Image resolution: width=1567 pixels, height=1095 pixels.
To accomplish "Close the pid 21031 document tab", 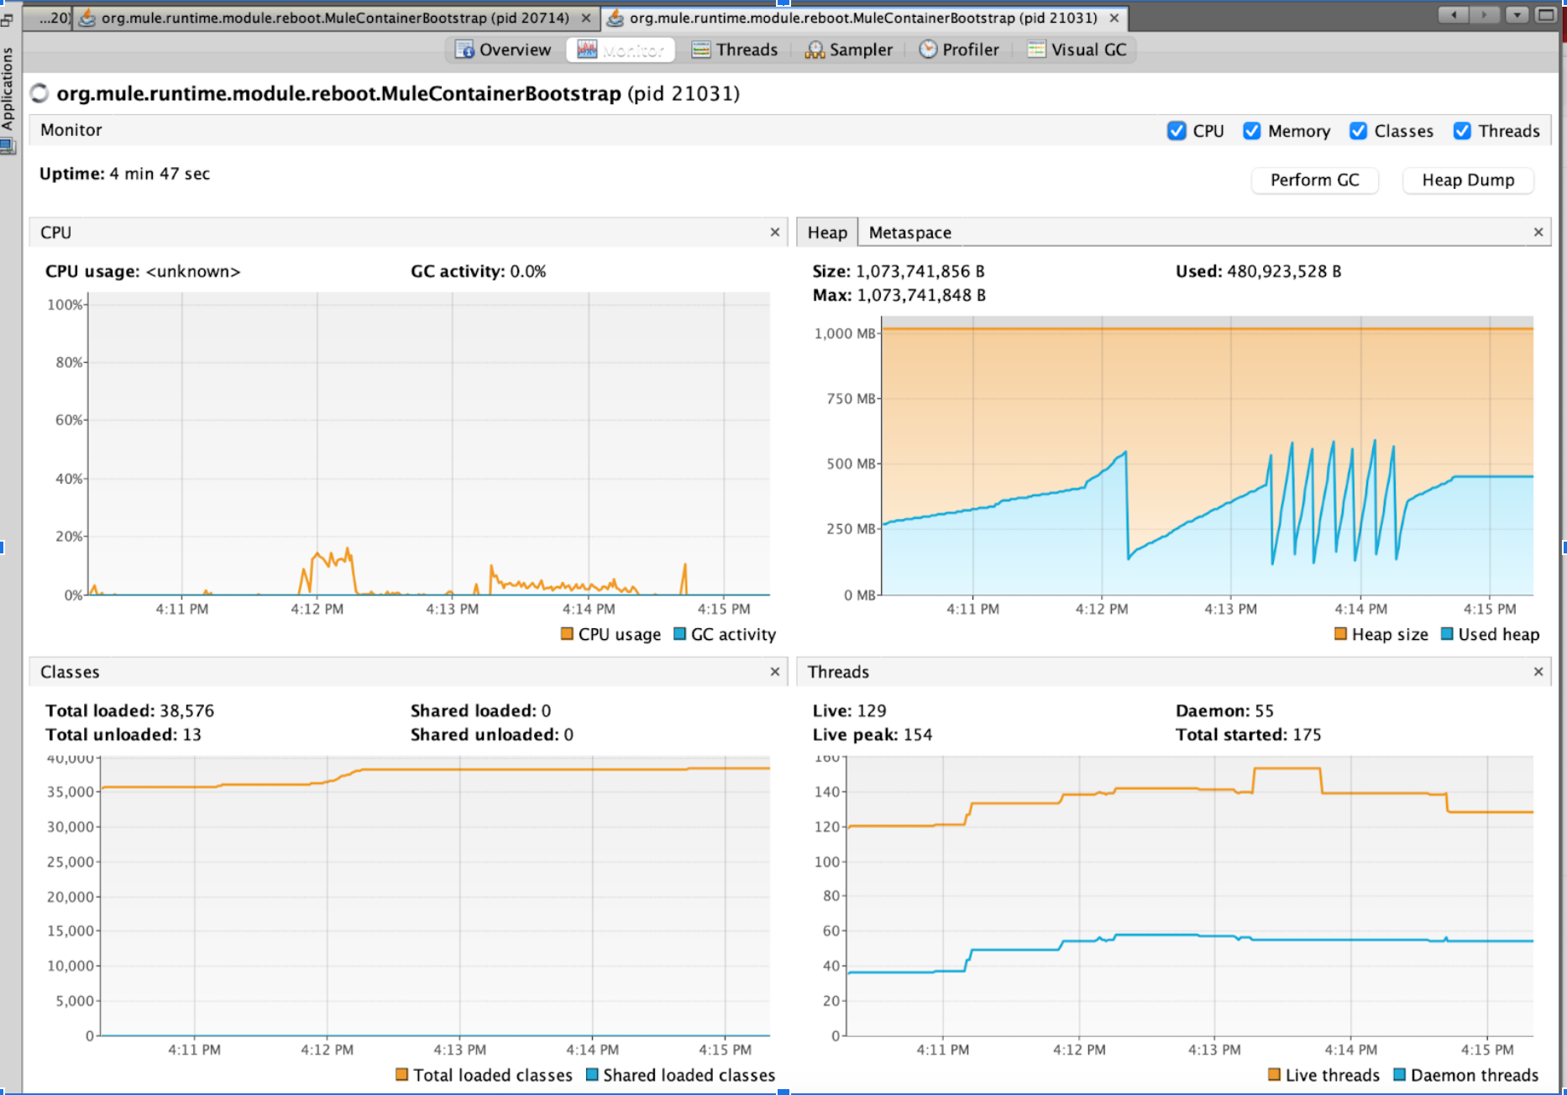I will [1114, 18].
